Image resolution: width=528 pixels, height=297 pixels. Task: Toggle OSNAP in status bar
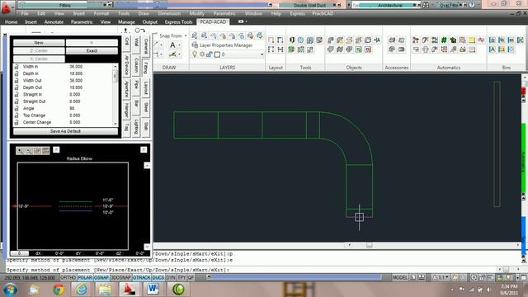tap(101, 277)
